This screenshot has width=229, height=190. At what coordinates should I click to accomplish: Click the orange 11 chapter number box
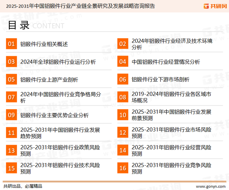coord(11,133)
